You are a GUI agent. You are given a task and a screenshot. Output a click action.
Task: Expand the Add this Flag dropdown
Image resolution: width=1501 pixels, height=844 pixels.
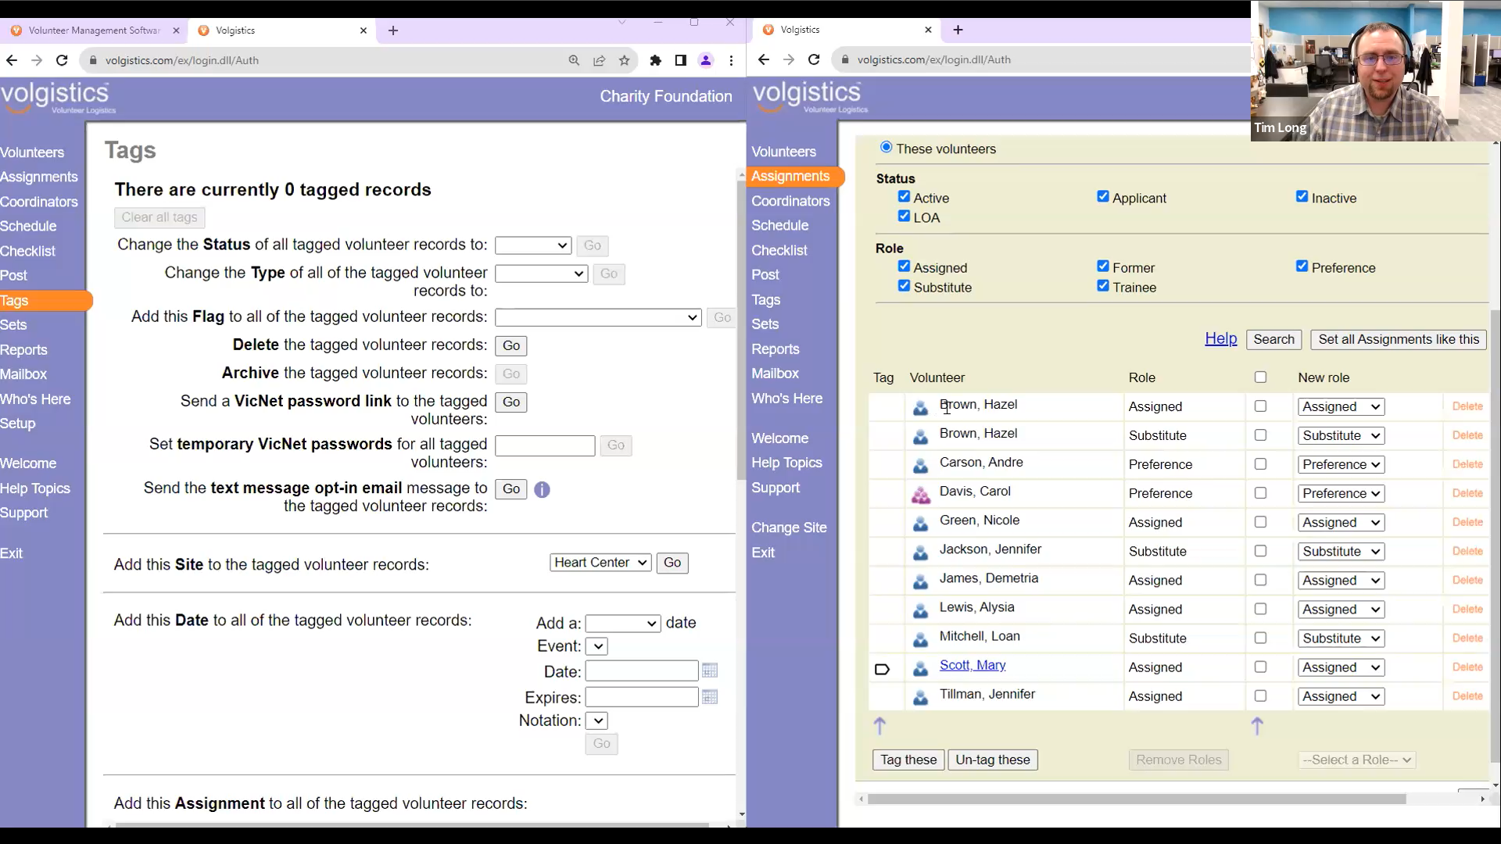[x=597, y=317]
